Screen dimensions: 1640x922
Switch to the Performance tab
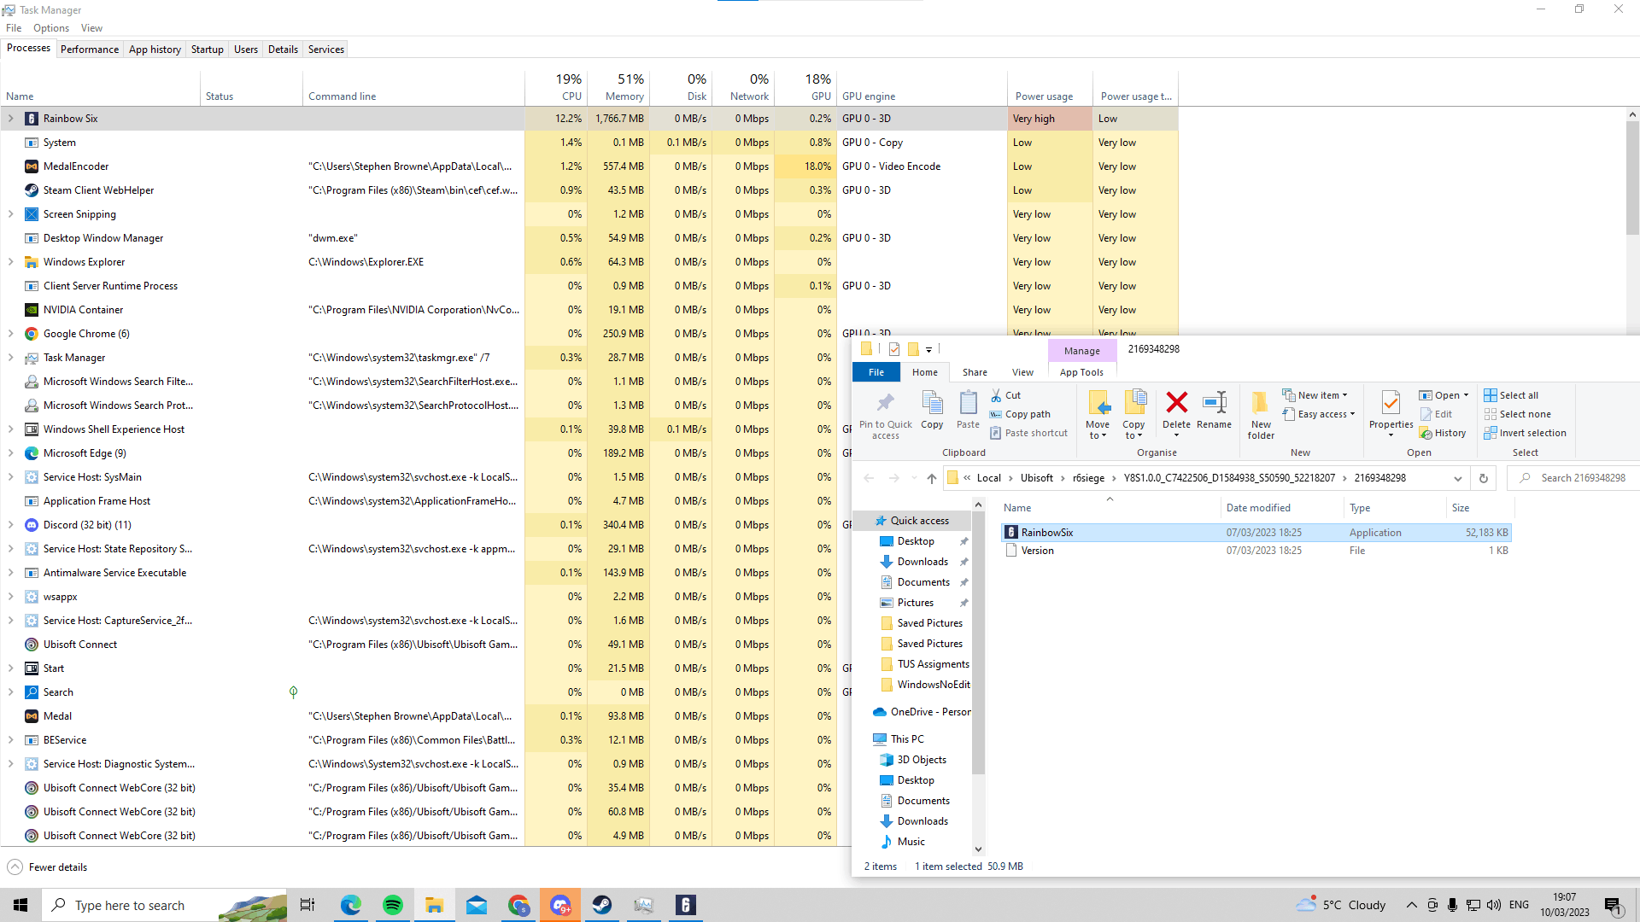[x=90, y=50]
